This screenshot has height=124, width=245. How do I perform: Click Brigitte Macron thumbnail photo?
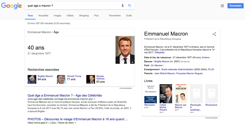tap(32, 79)
